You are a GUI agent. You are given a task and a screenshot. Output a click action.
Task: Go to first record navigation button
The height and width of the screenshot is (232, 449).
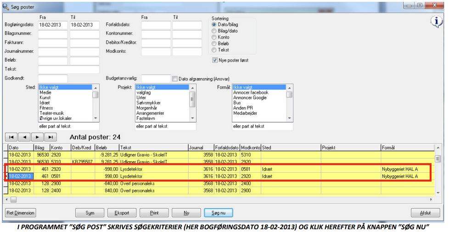pos(11,137)
